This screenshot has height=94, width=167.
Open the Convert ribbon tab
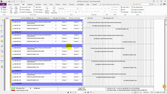coord(17,4)
